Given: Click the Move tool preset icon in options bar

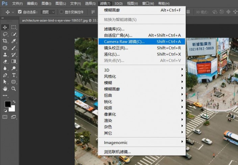Looking at the screenshot, I should pyautogui.click(x=7, y=12).
